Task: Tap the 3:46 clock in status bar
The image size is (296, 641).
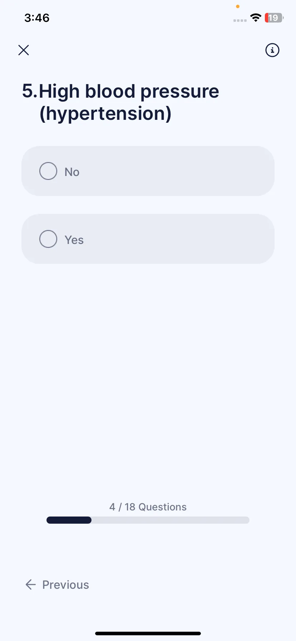Action: 37,18
